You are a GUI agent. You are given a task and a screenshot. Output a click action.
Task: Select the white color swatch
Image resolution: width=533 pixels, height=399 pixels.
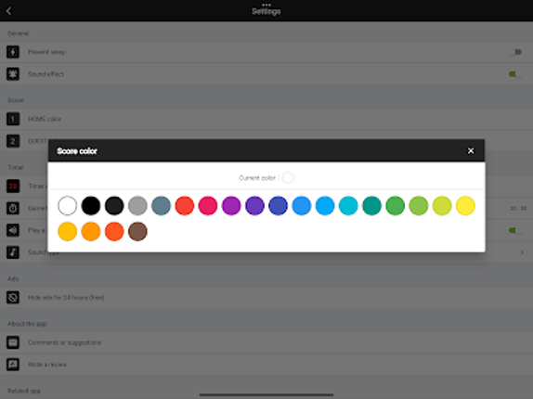(67, 205)
